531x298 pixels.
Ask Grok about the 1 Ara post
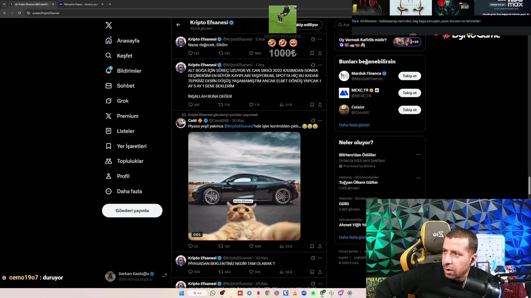(x=313, y=65)
